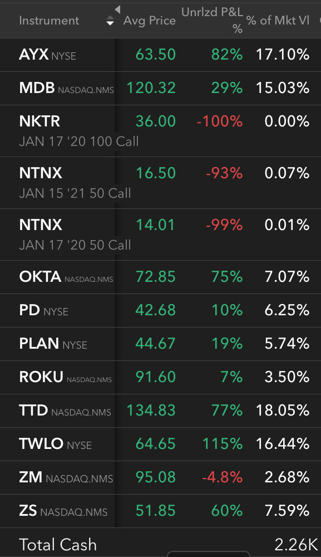The image size is (321, 557).
Task: Open the PLAN NYSE row
Action: coord(160,344)
